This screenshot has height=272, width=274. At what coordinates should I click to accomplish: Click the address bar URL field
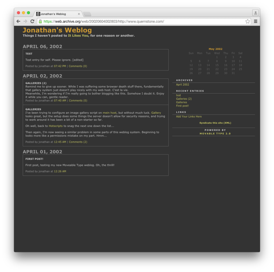142,21
